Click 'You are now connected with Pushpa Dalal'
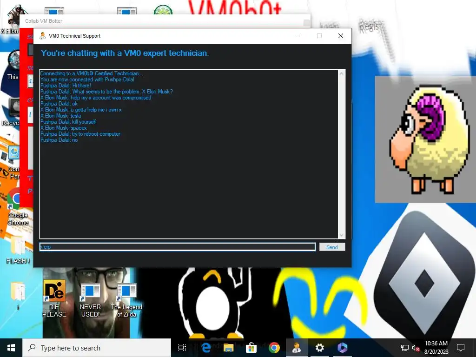The height and width of the screenshot is (357, 476). click(x=87, y=79)
